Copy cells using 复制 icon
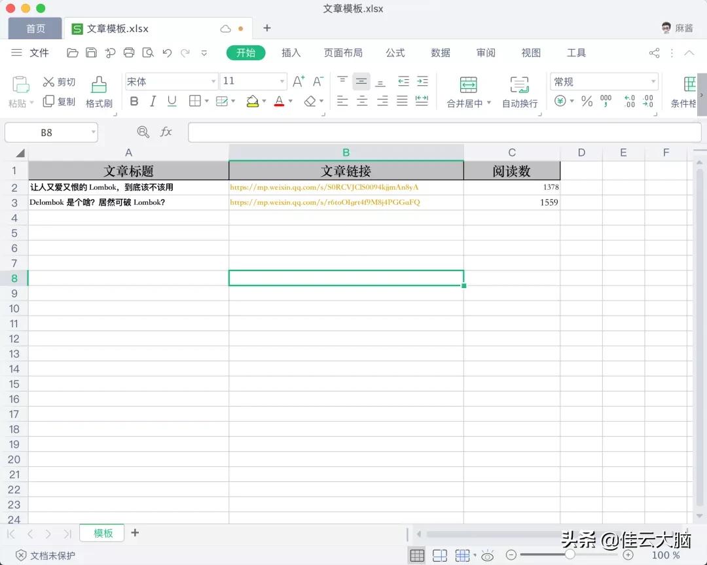707x565 pixels. tap(59, 101)
